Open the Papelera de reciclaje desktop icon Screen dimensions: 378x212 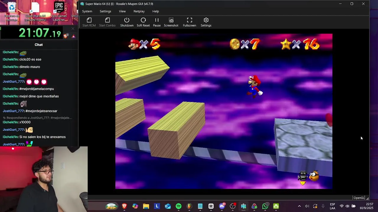coord(12,12)
